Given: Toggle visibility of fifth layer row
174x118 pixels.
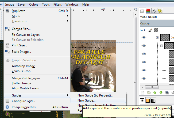Looking at the screenshot, I should (x=144, y=70).
